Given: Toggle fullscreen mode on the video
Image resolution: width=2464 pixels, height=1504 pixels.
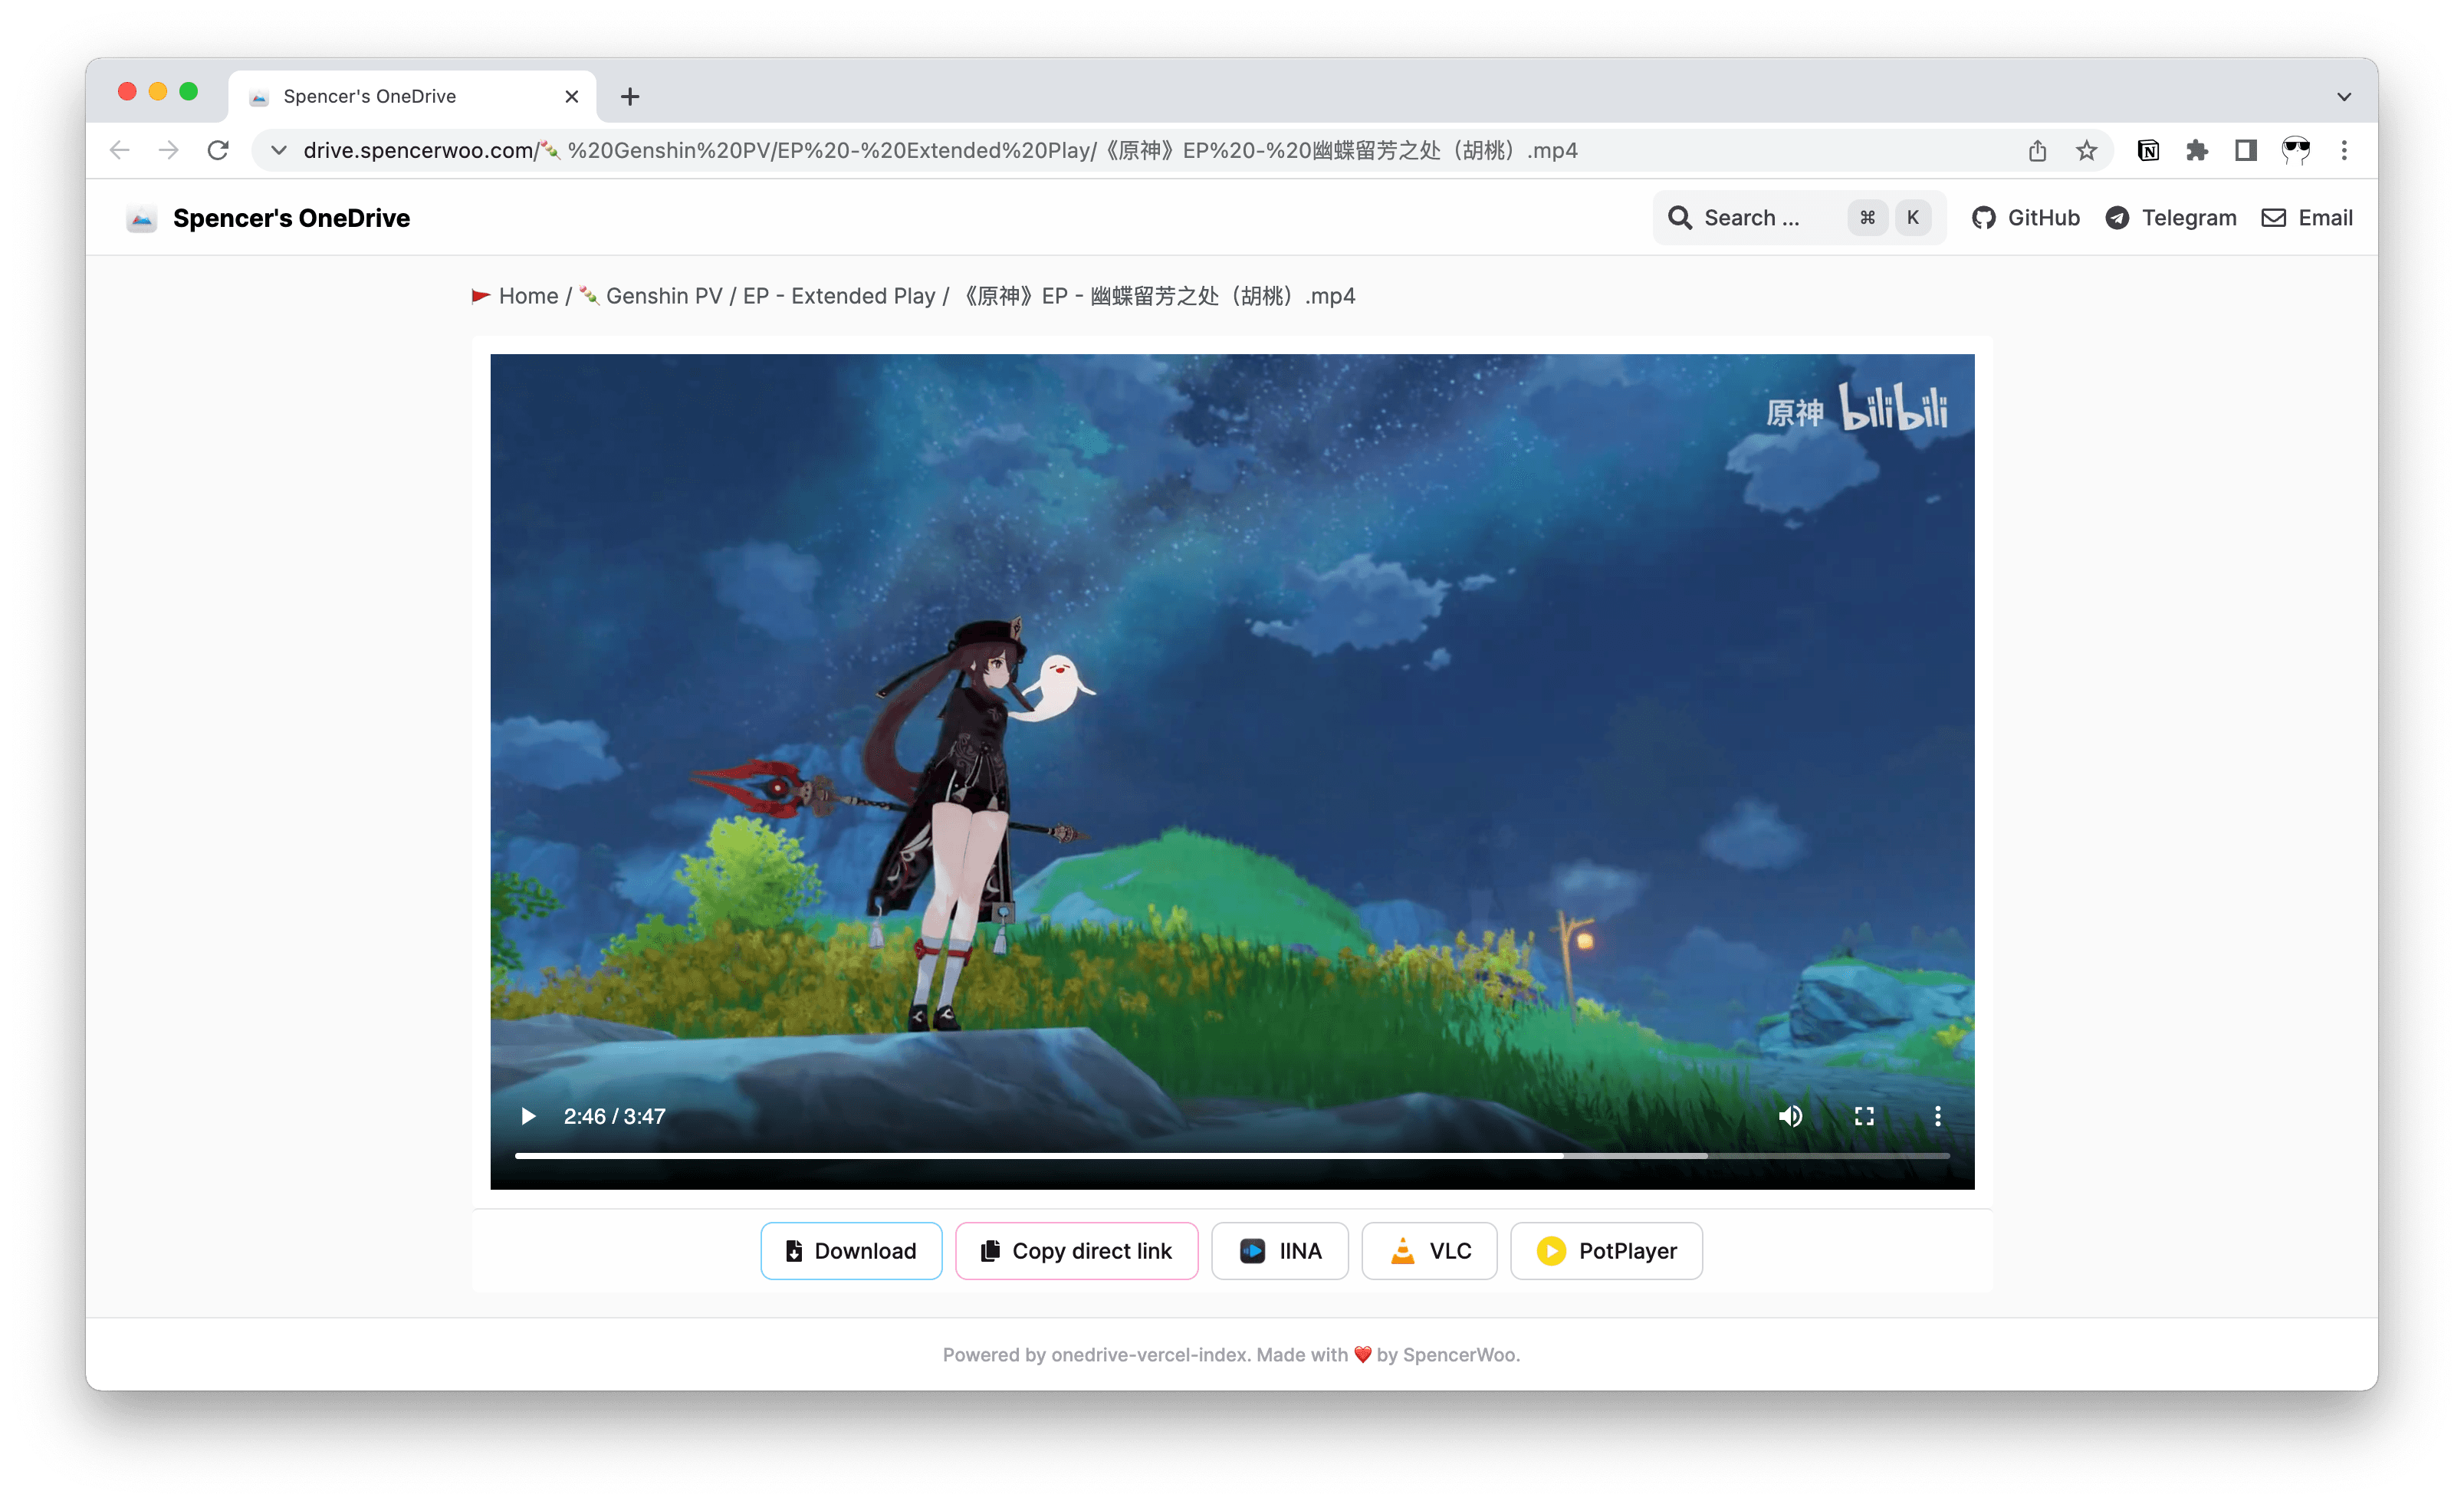Looking at the screenshot, I should pos(1864,1116).
